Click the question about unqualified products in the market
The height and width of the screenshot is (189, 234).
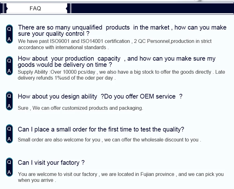click(x=122, y=30)
